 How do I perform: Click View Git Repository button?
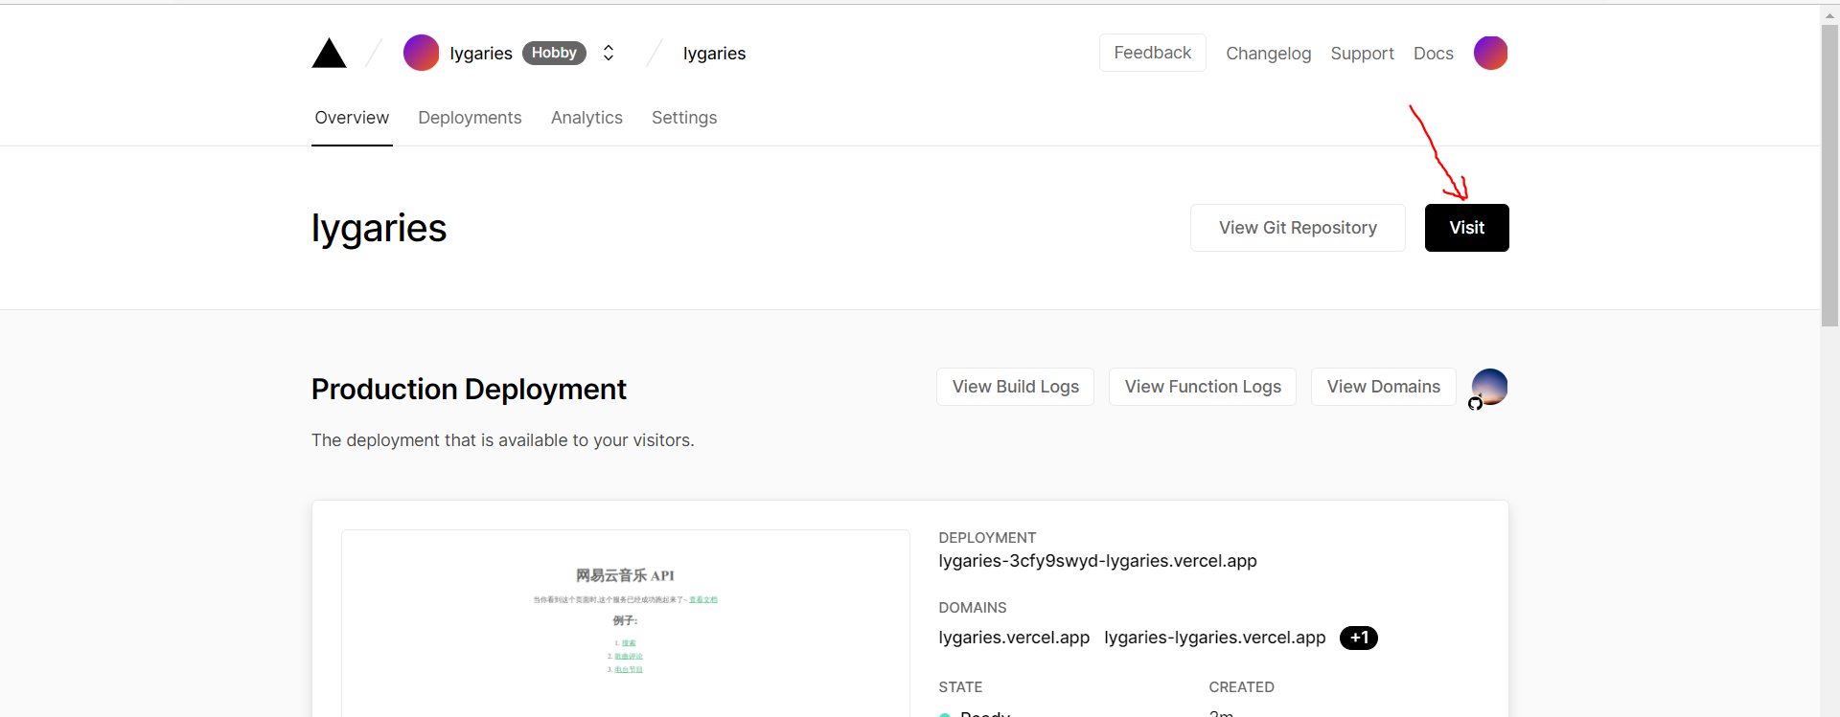coord(1298,228)
